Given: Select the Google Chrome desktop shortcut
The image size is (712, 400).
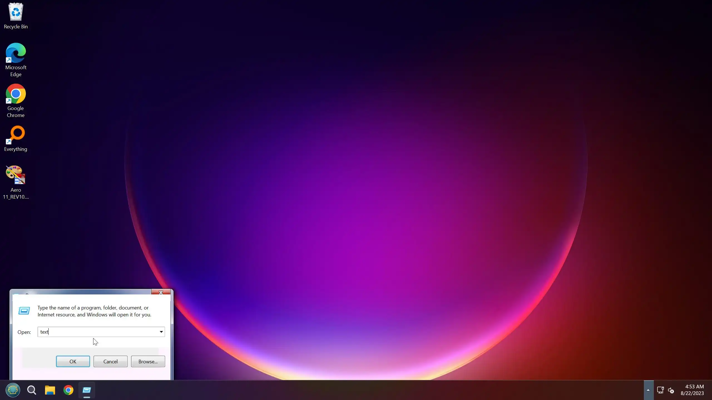Looking at the screenshot, I should (16, 101).
